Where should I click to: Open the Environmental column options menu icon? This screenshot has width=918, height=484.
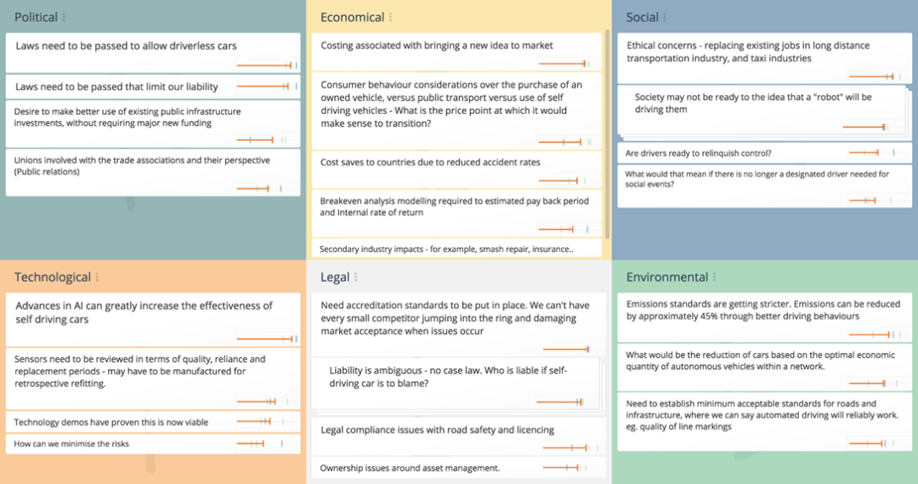click(x=714, y=277)
